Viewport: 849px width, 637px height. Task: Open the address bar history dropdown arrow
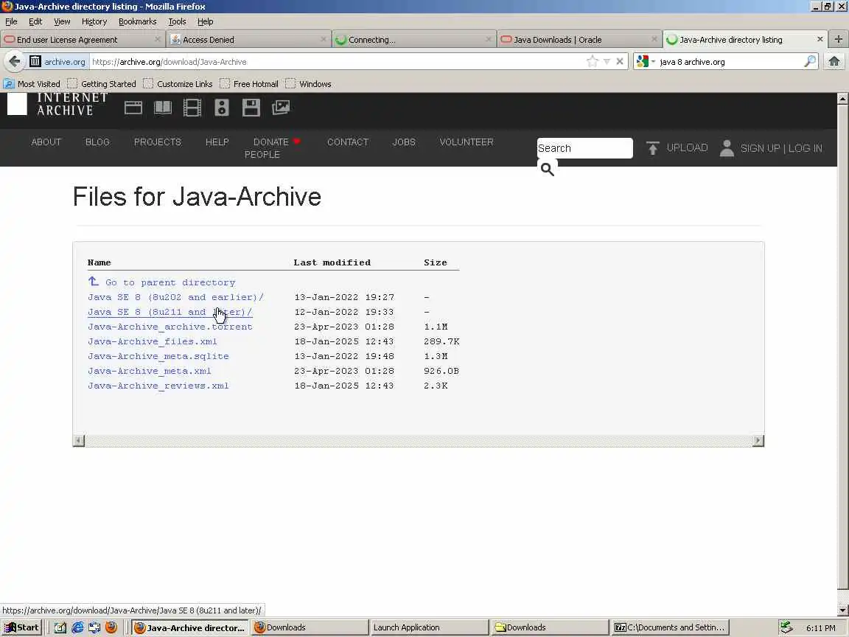tap(607, 61)
